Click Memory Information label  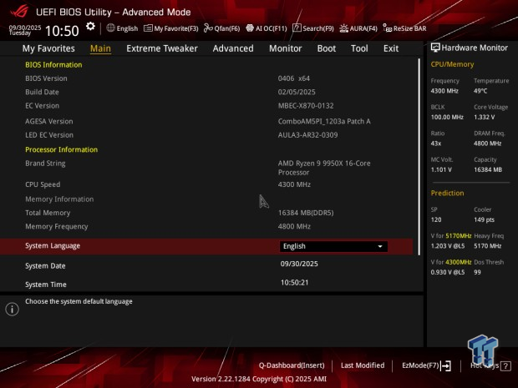pyautogui.click(x=59, y=199)
